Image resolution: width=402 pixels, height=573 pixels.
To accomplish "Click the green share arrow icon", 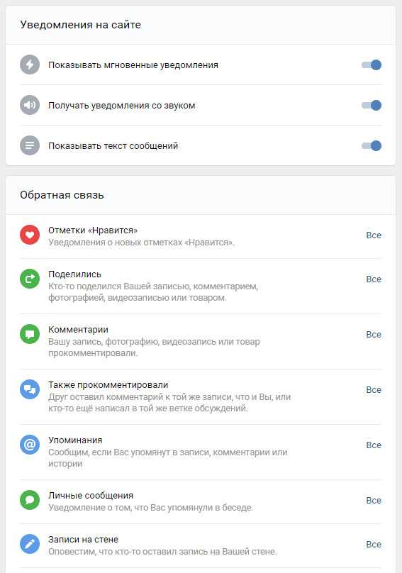I will [x=30, y=279].
